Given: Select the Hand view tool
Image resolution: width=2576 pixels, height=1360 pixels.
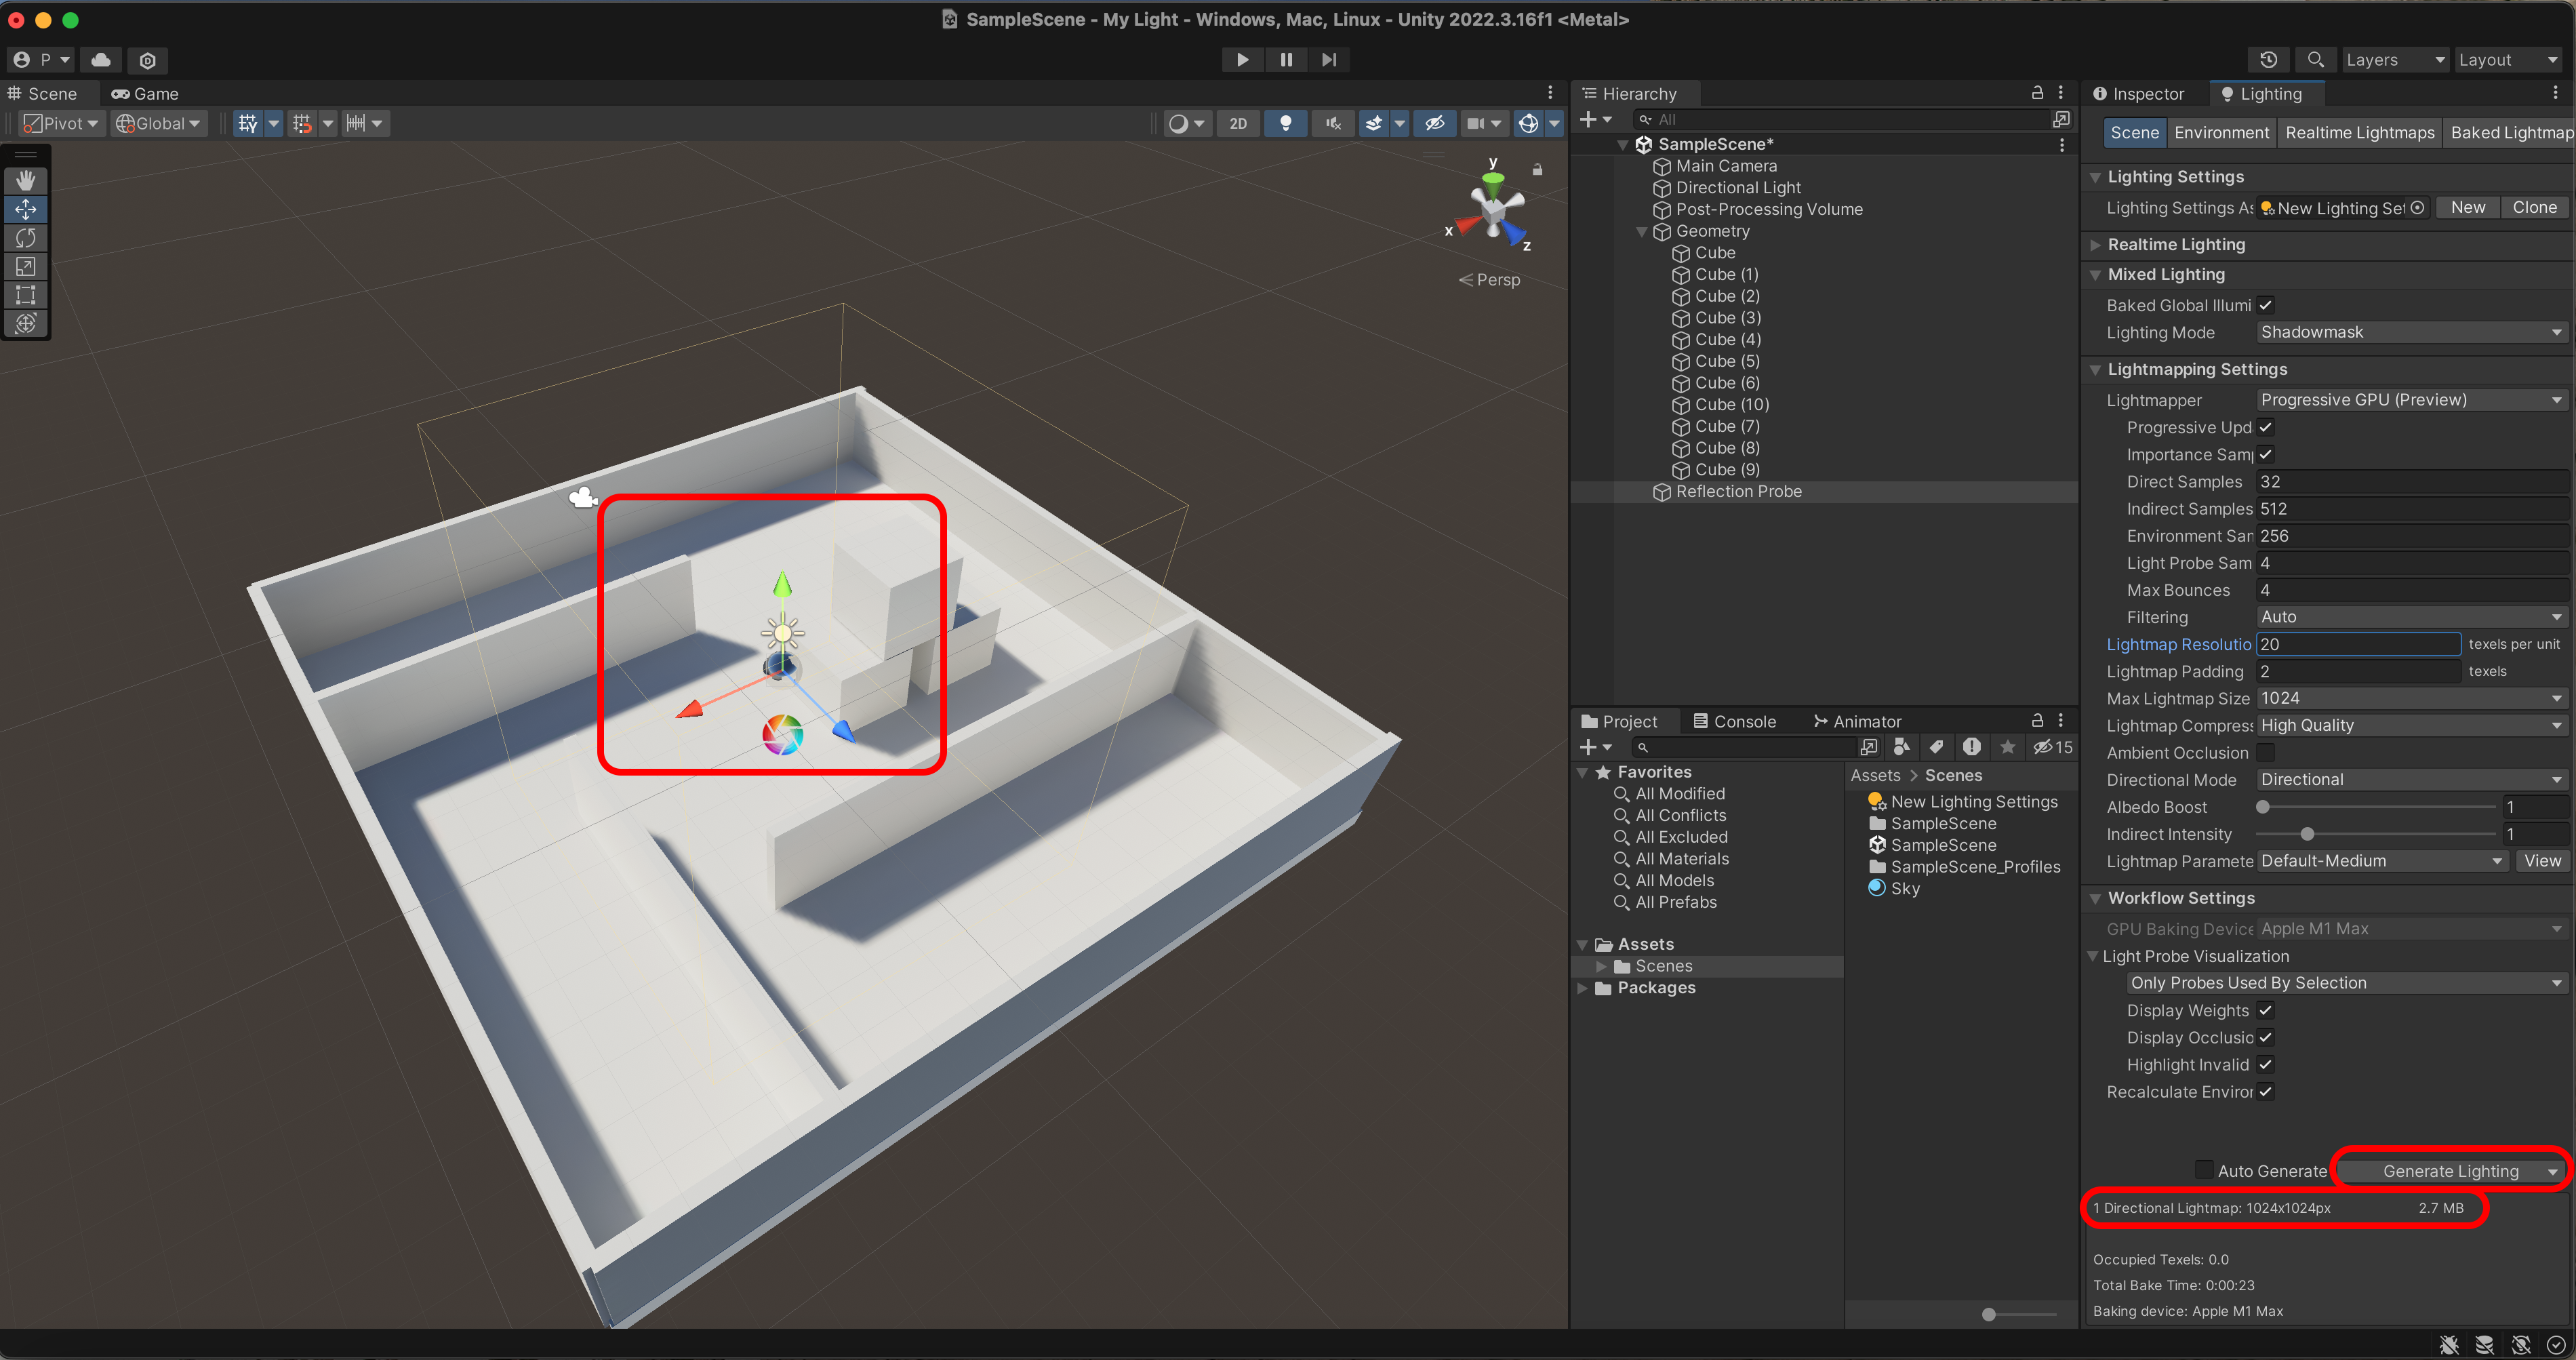Looking at the screenshot, I should (26, 180).
